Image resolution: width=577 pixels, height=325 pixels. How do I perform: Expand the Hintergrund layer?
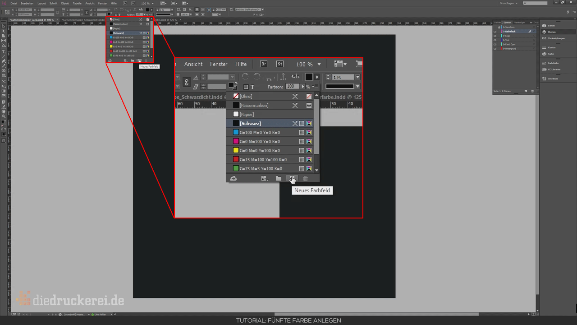504,49
